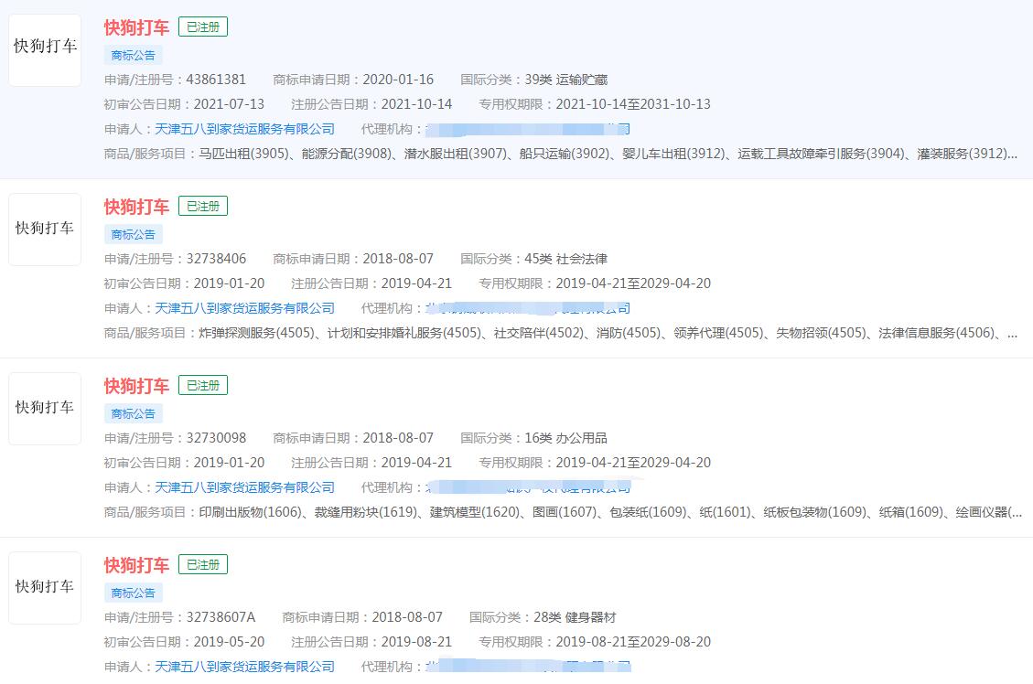The height and width of the screenshot is (684, 1033).
Task: Open applicant 天津五八到家货运服务有限公司 in the 16类 entry
Action: pos(244,487)
